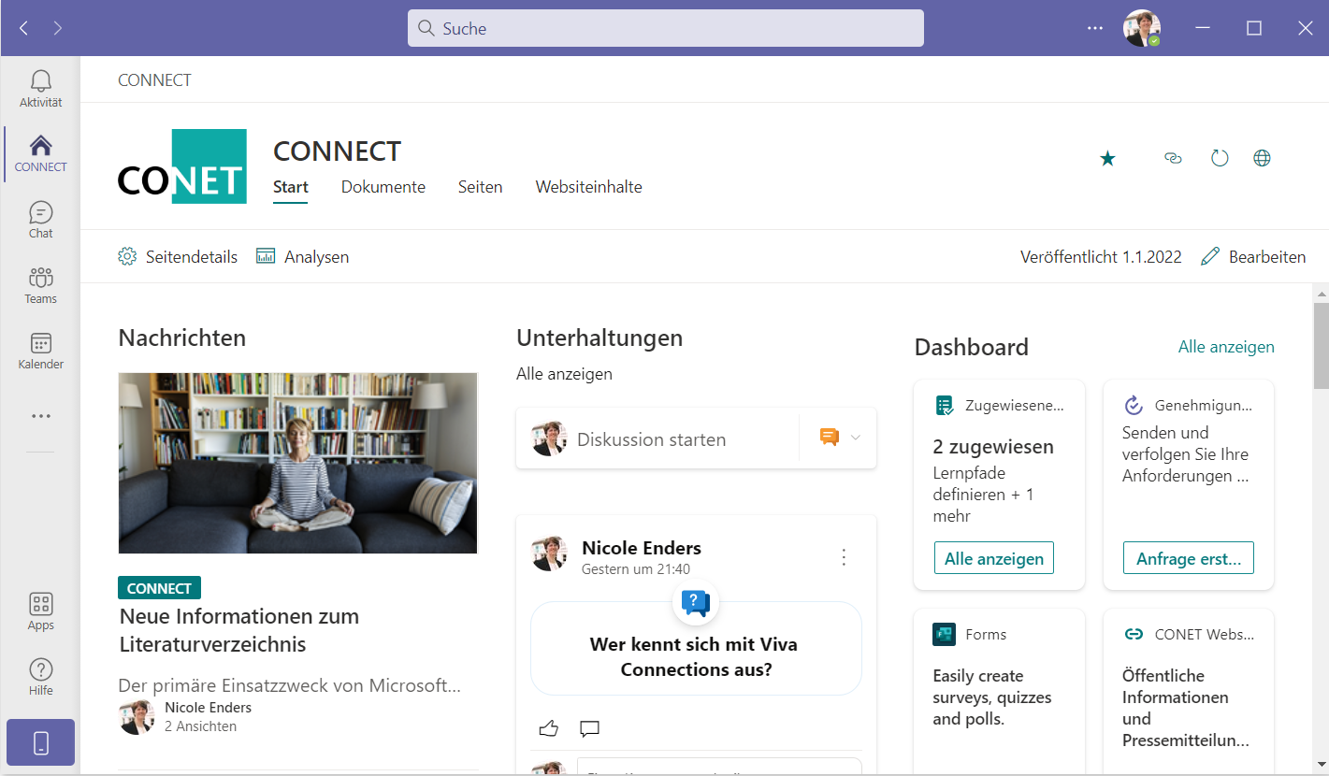Expand more apps ellipsis in sidebar
The width and height of the screenshot is (1329, 776).
click(40, 416)
